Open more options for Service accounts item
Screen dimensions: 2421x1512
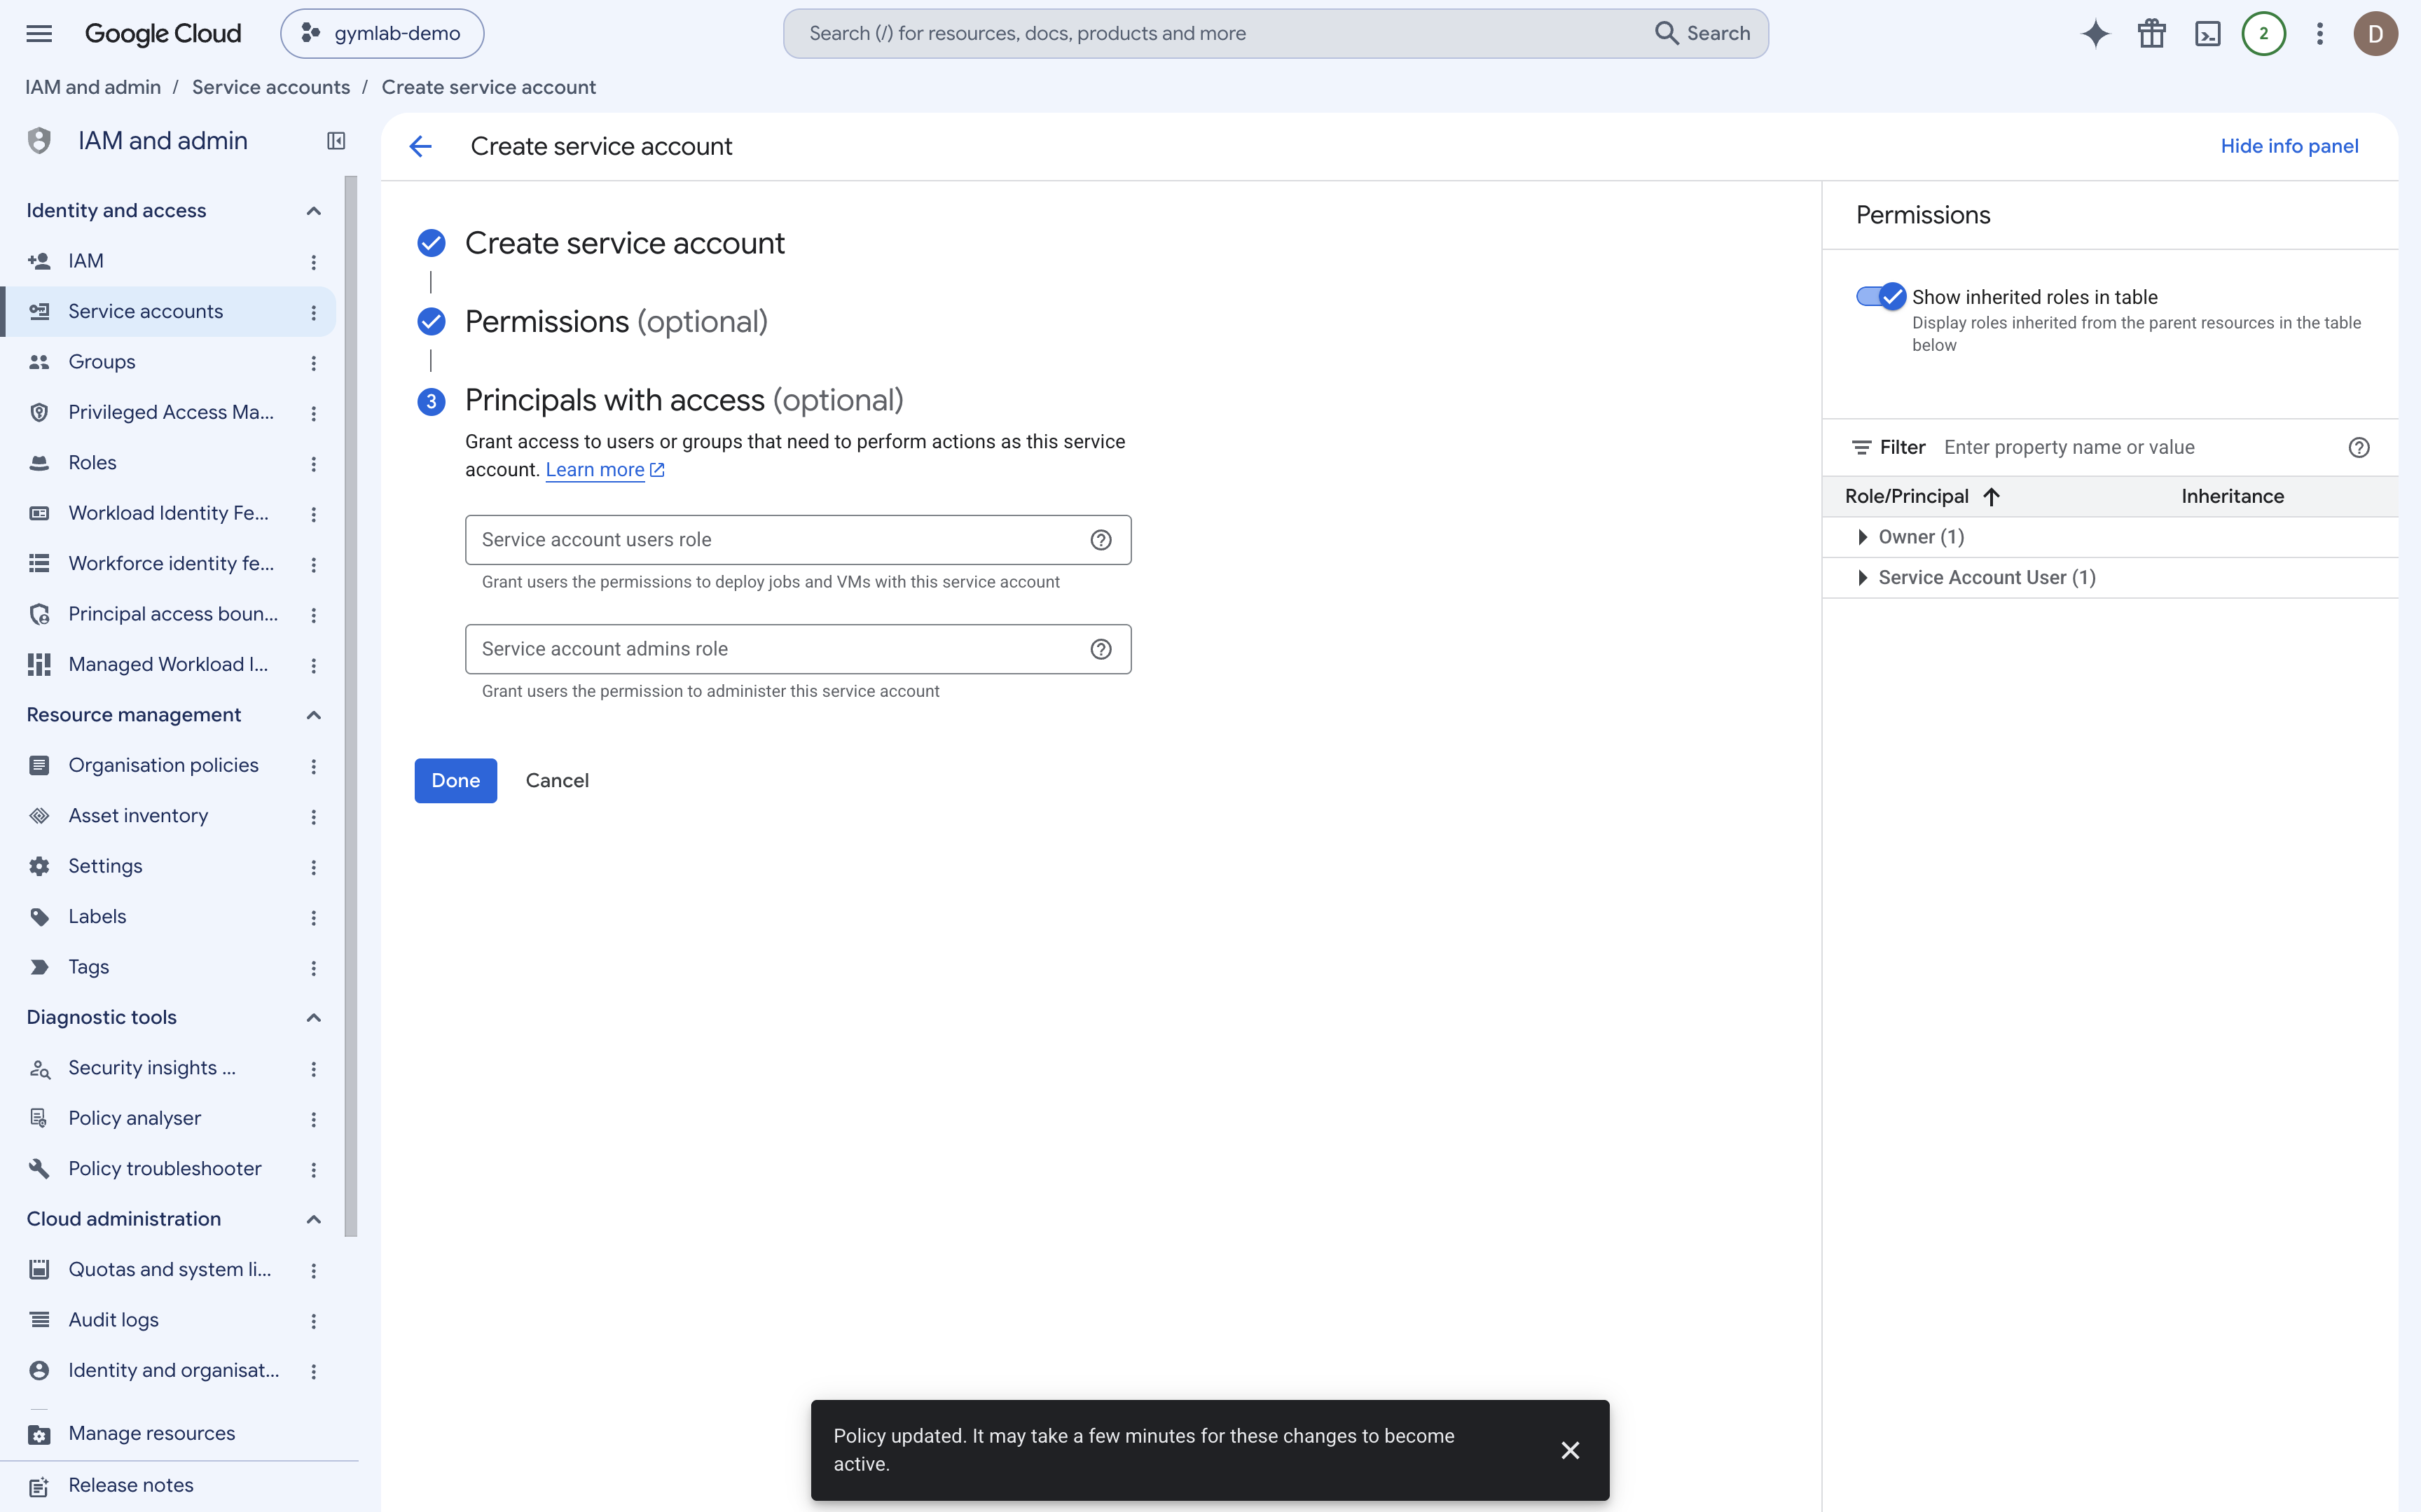(314, 312)
